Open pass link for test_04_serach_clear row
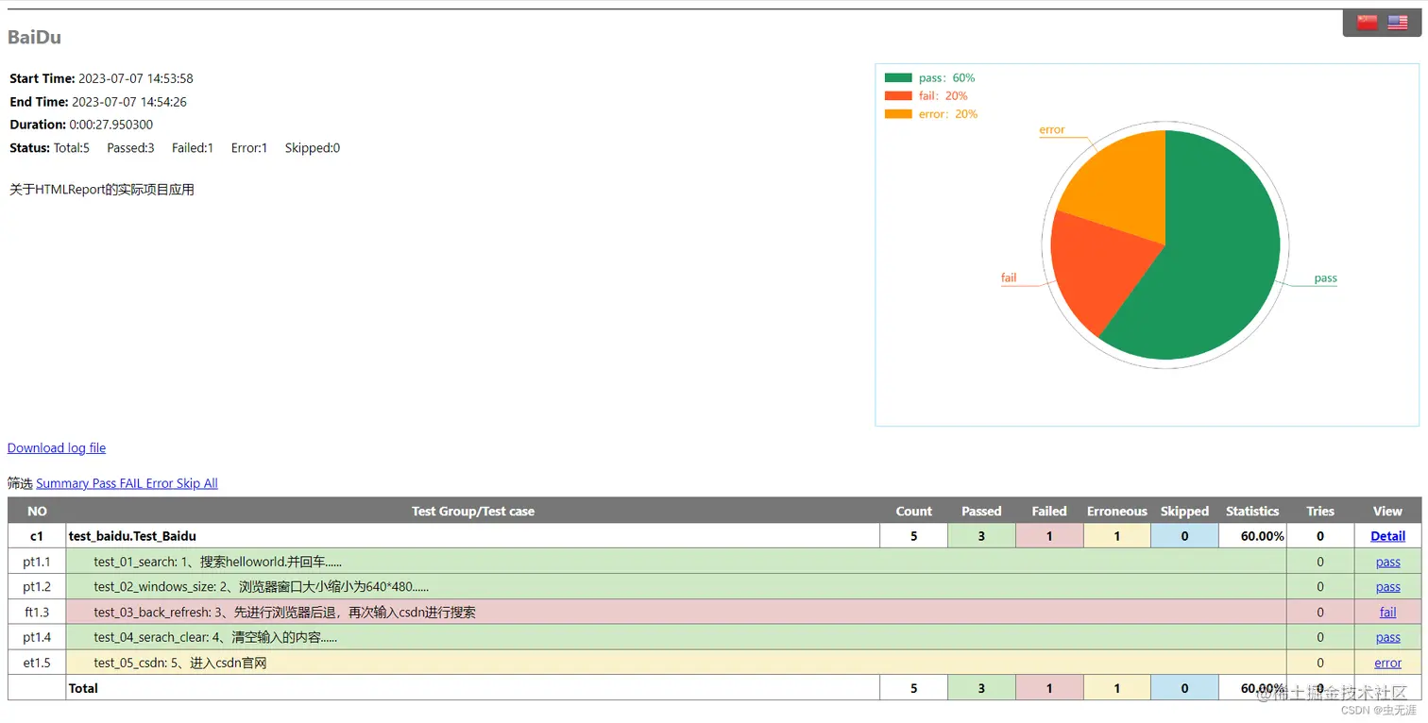The width and height of the screenshot is (1428, 723). coord(1387,637)
